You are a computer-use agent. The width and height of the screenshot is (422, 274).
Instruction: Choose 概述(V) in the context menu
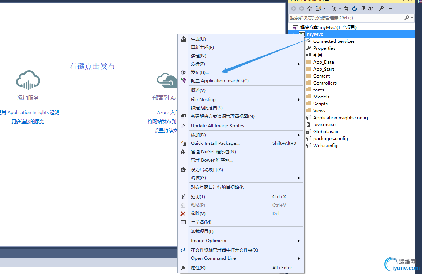[241, 90]
